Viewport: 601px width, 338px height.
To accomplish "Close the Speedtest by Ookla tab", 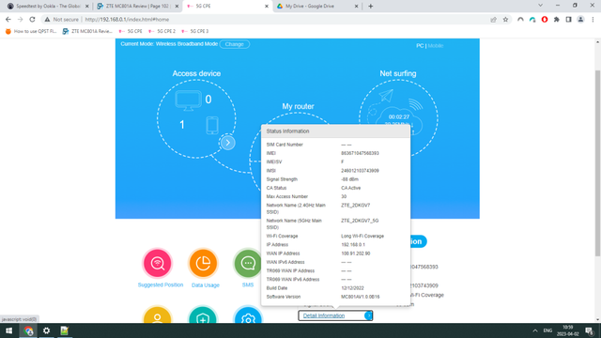I will (87, 7).
